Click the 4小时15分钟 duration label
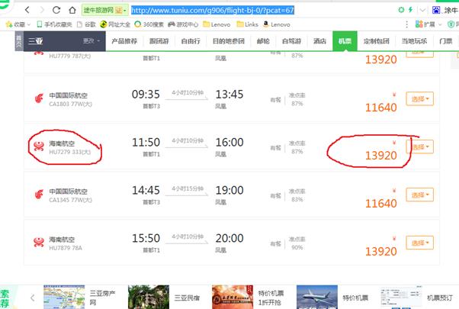This screenshot has height=309, width=459. point(188,188)
